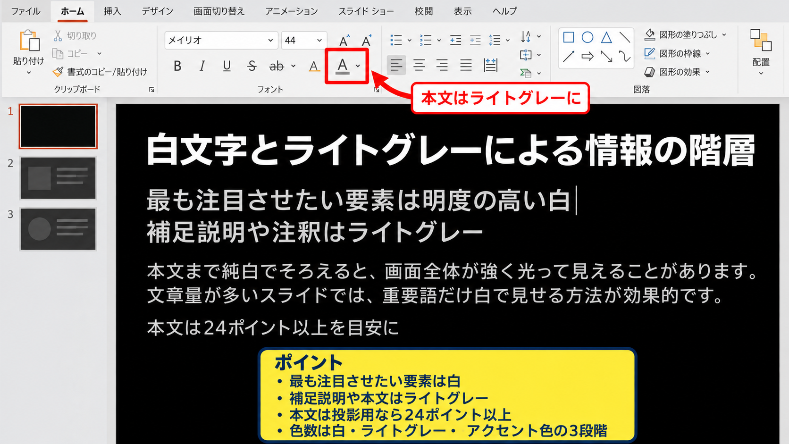
Task: Select slide 2 thumbnail
Action: (58, 178)
